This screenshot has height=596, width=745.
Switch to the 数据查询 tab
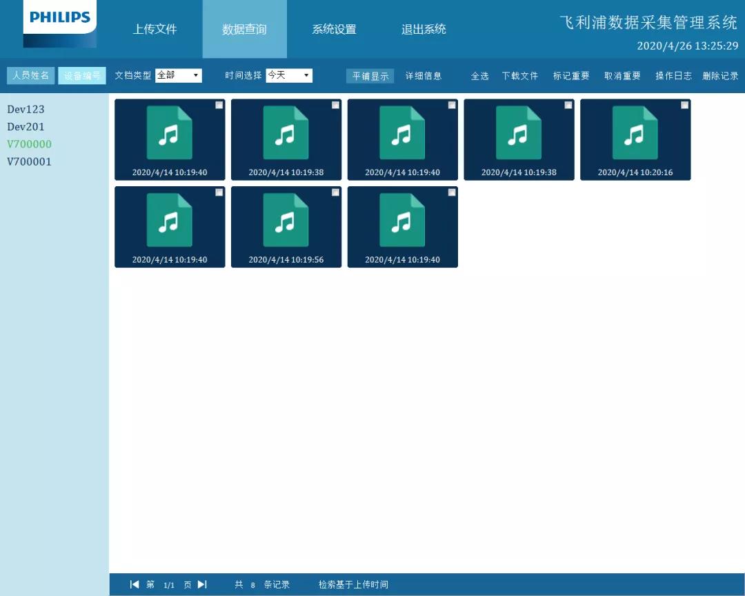pyautogui.click(x=245, y=29)
